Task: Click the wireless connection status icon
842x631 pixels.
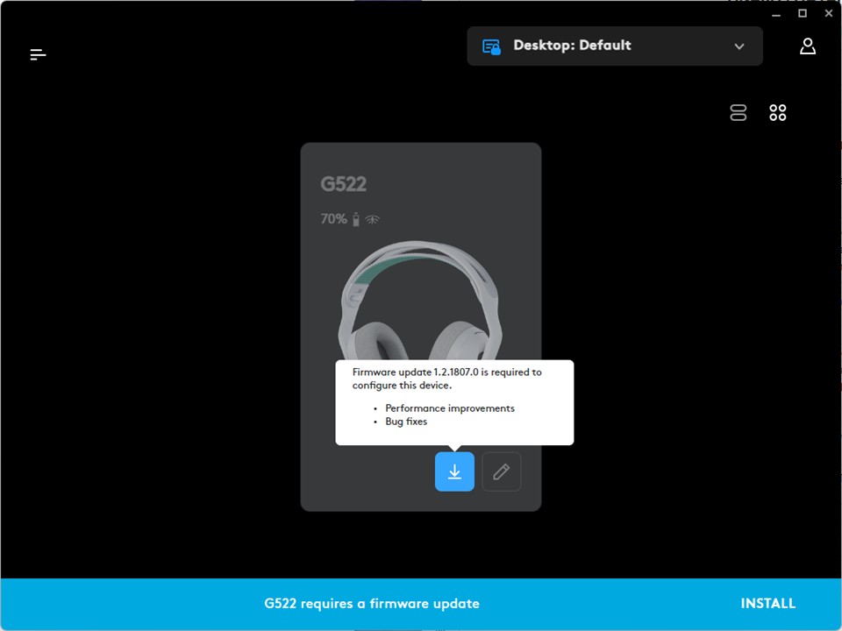Action: point(373,219)
